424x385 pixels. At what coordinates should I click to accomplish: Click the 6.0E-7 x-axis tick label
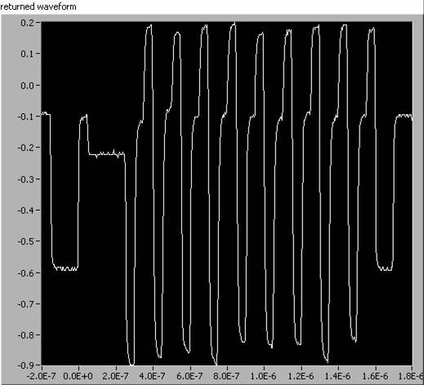pyautogui.click(x=190, y=377)
